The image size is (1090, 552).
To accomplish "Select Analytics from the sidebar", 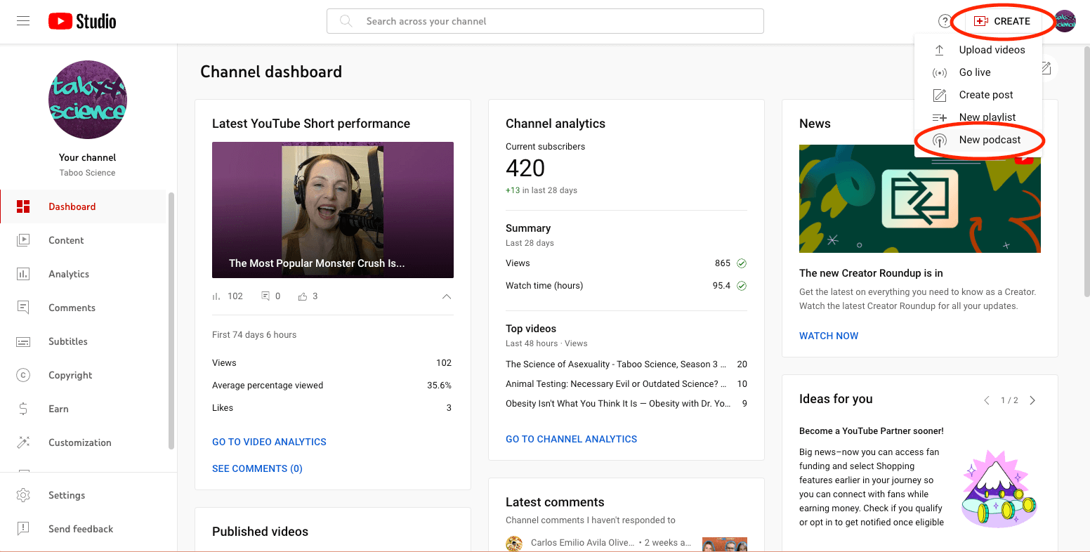I will click(x=68, y=274).
